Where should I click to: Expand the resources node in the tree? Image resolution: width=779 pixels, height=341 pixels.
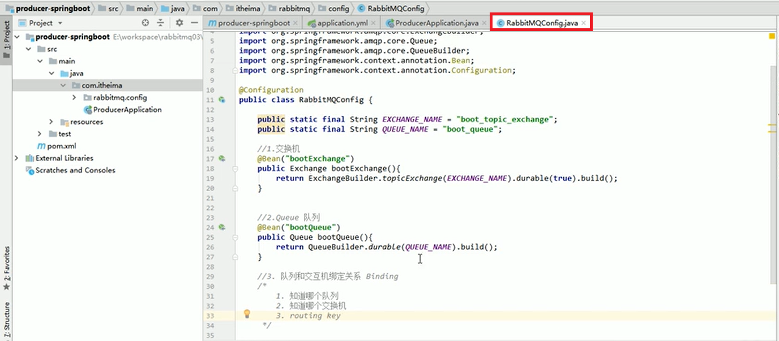pyautogui.click(x=50, y=122)
